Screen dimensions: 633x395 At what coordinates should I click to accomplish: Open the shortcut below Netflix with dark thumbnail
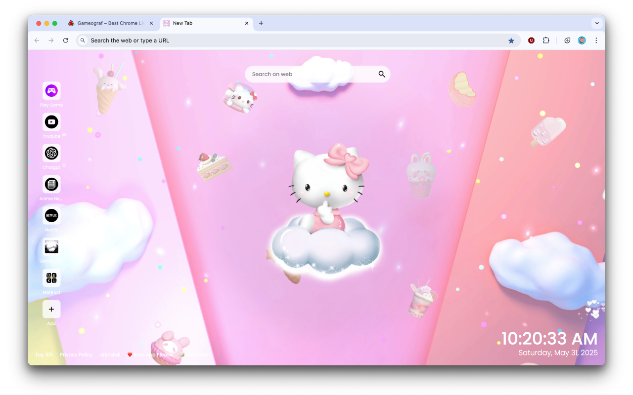pyautogui.click(x=51, y=247)
